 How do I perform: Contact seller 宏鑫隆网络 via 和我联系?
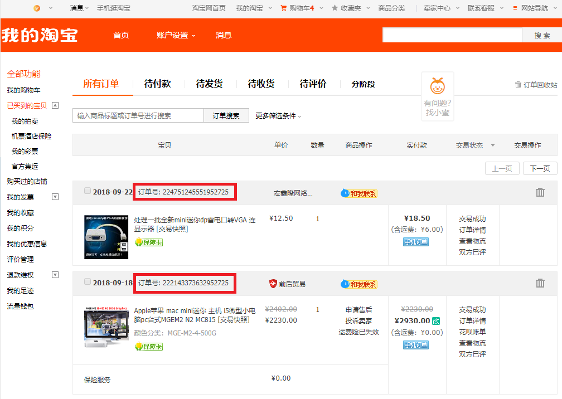pyautogui.click(x=359, y=193)
